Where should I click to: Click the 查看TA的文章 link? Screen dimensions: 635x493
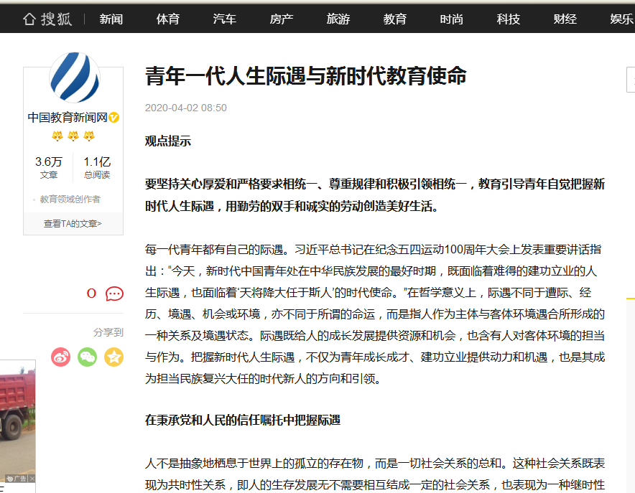(x=73, y=223)
